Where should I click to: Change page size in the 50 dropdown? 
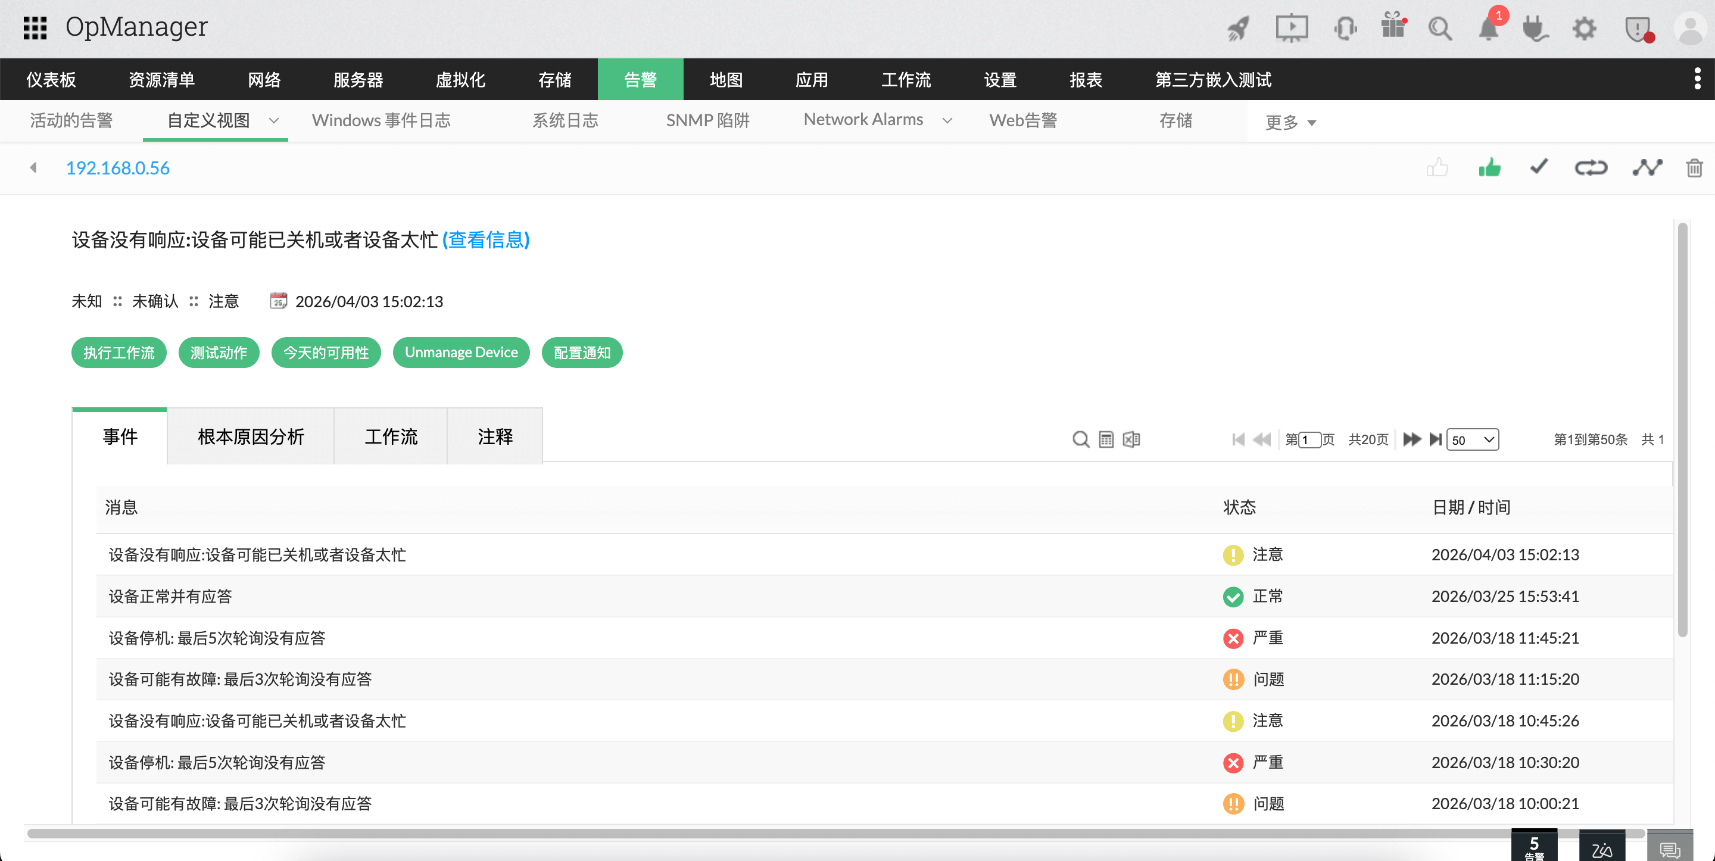1473,439
